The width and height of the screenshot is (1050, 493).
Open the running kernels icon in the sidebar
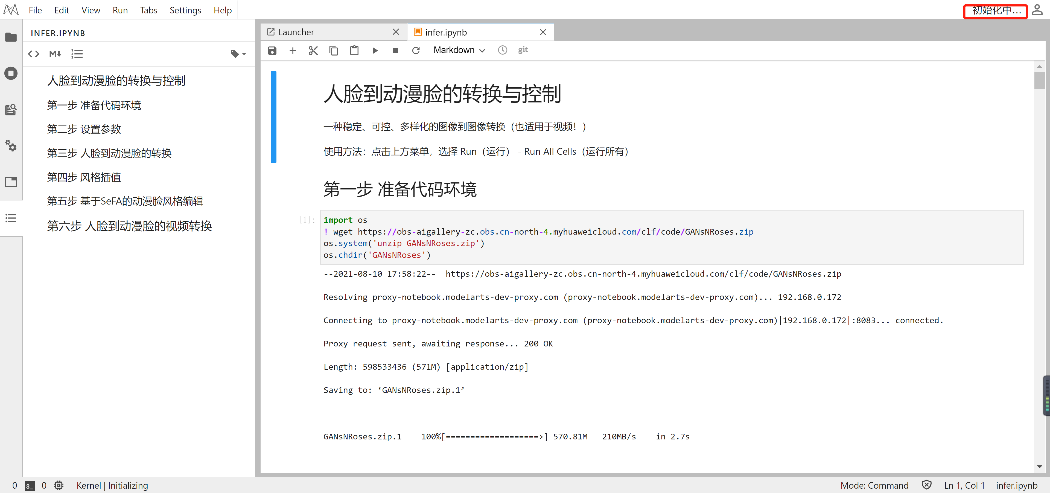(x=11, y=73)
